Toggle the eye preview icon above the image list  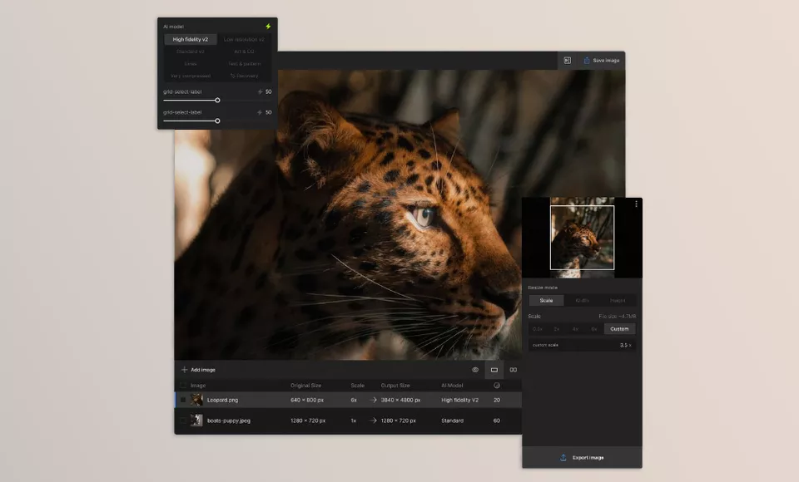click(475, 370)
